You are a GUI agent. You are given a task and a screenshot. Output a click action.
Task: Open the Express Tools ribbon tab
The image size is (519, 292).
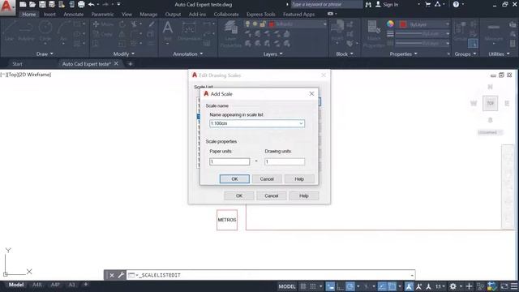tap(261, 15)
